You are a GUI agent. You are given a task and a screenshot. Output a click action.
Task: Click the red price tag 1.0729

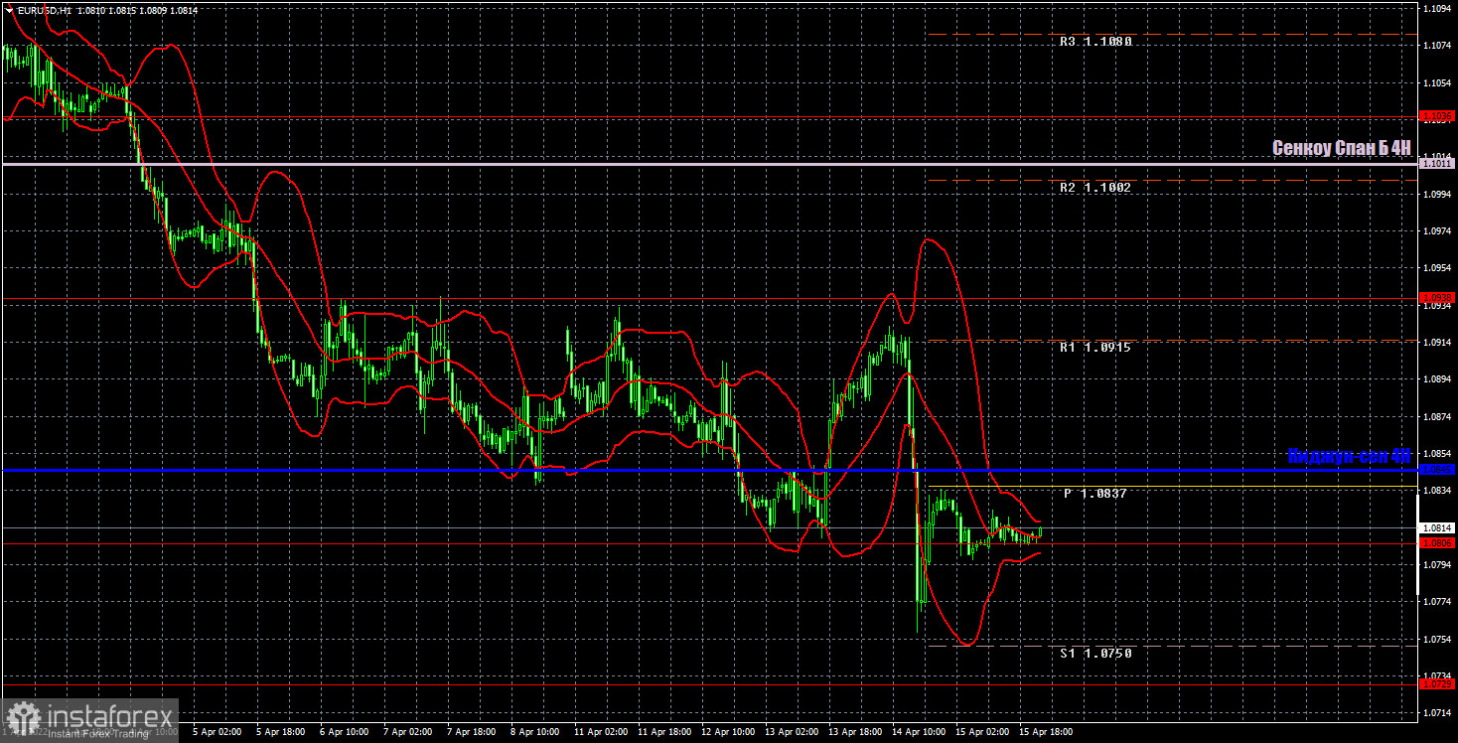tap(1437, 684)
